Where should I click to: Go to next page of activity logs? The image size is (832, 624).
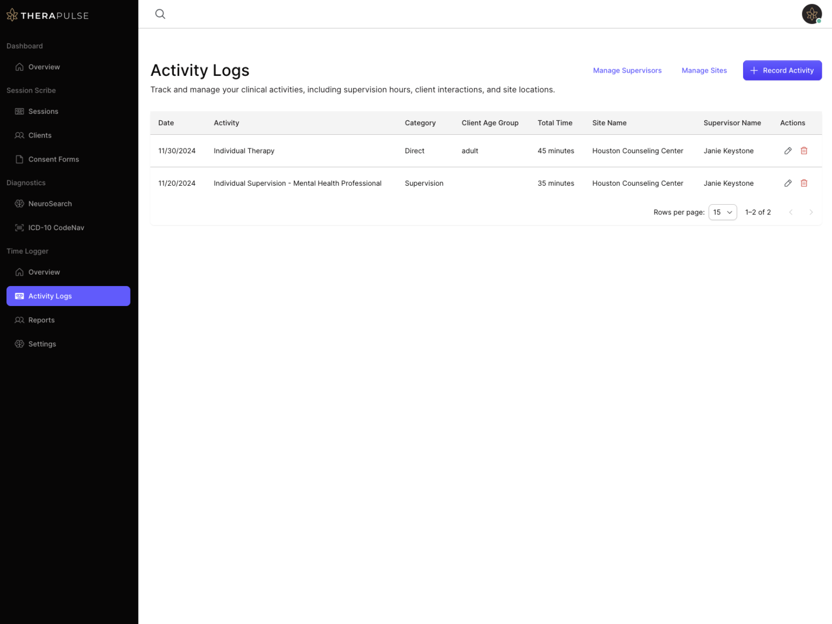click(x=811, y=212)
